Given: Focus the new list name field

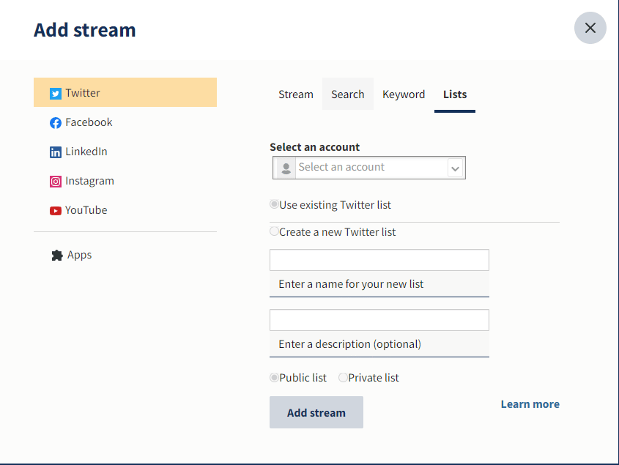Looking at the screenshot, I should [x=379, y=260].
